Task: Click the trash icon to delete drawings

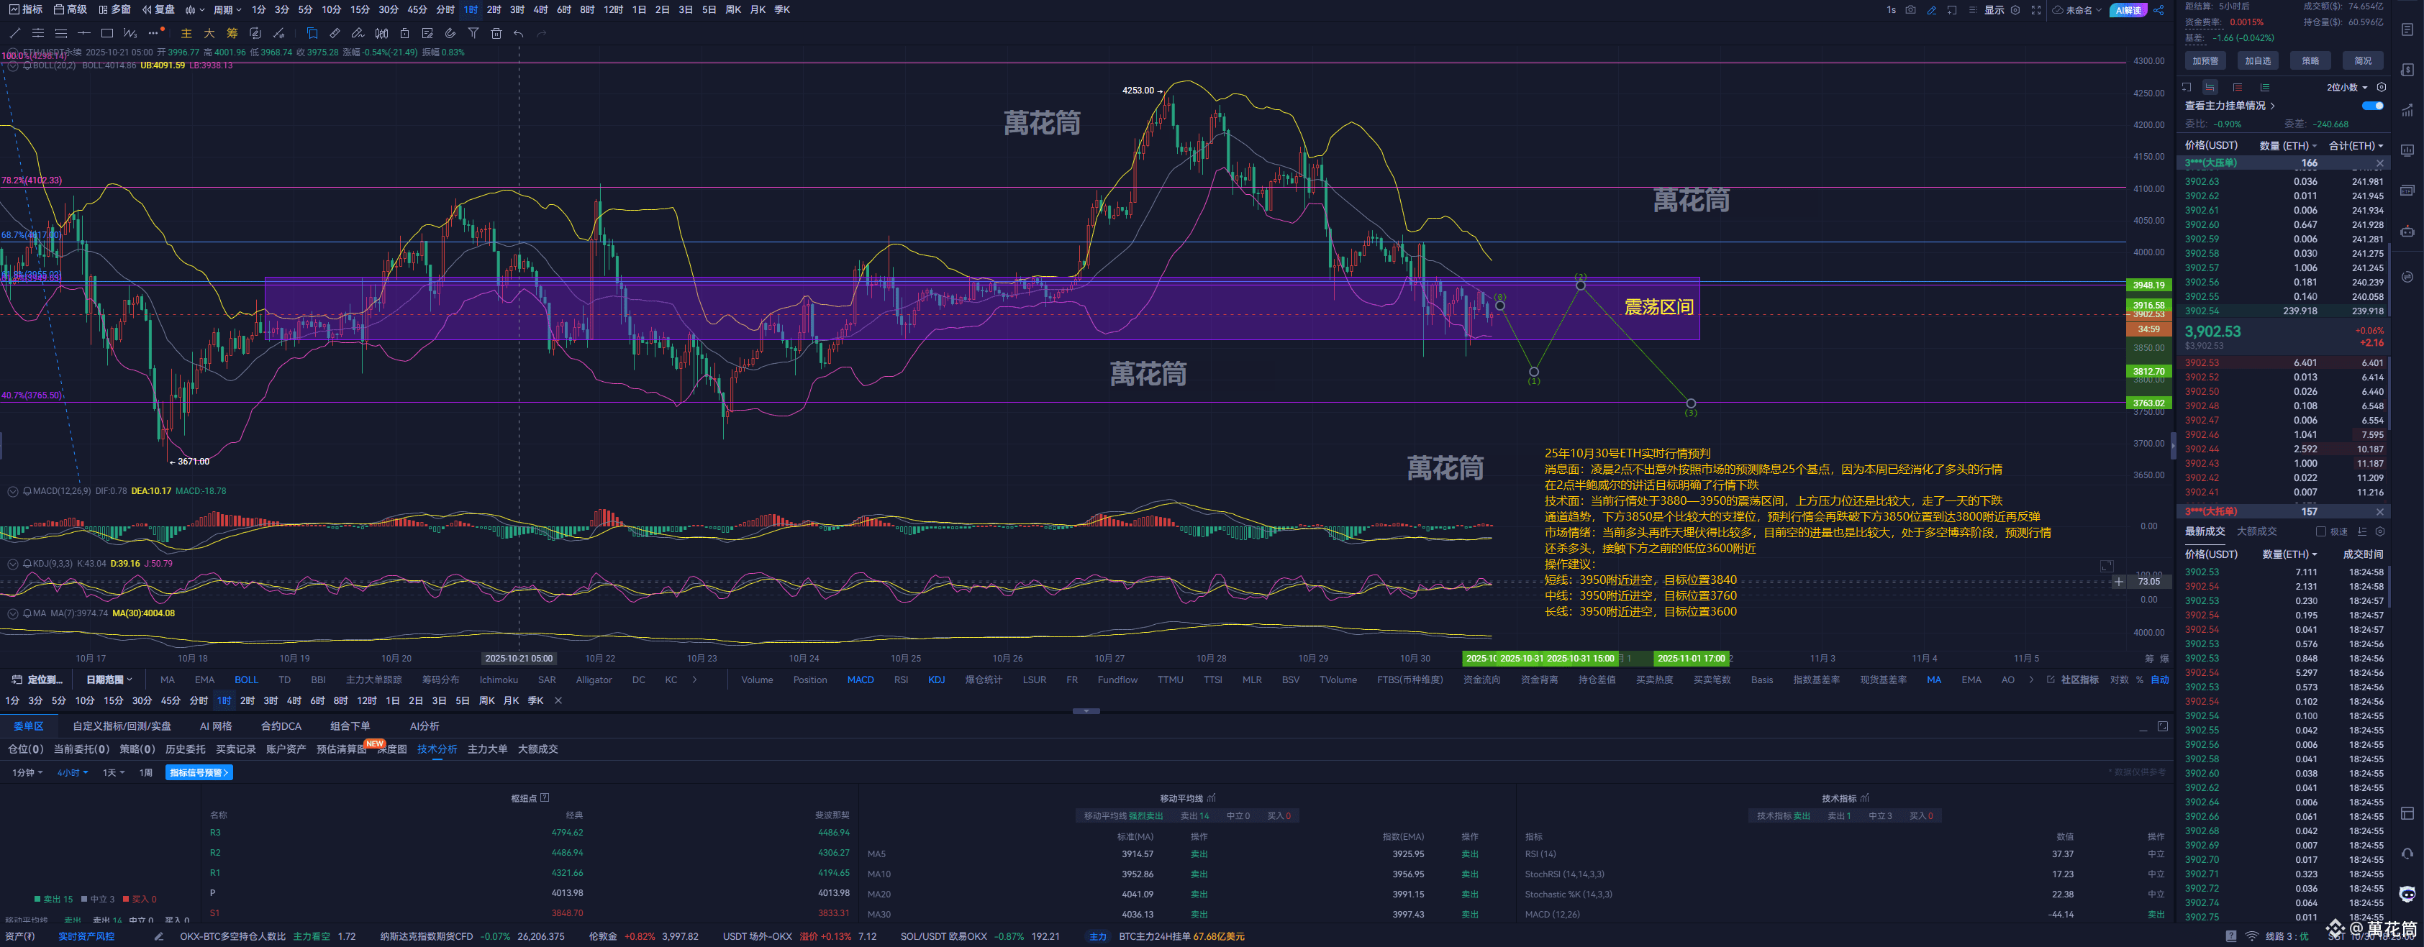Action: pos(496,33)
